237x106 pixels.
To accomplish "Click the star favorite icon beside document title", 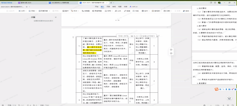I will pyautogui.click(x=26, y=7).
